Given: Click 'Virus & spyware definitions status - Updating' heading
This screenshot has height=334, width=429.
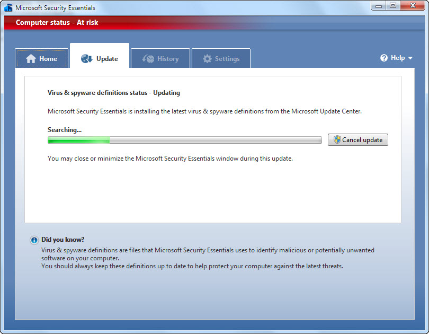Looking at the screenshot, I should pyautogui.click(x=114, y=93).
